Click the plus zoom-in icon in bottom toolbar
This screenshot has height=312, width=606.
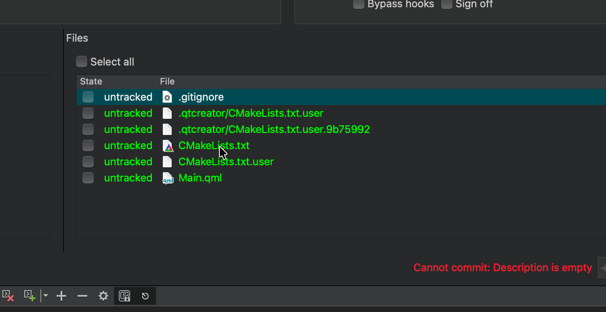tap(61, 296)
